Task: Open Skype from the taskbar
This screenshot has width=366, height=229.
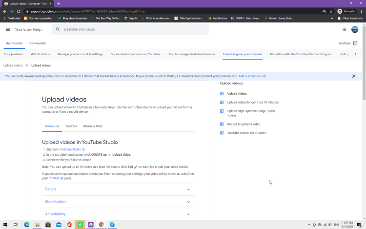Action: (x=112, y=225)
